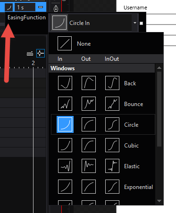Click the timeline snapping ruler icon
The width and height of the screenshot is (176, 213).
pos(30,54)
